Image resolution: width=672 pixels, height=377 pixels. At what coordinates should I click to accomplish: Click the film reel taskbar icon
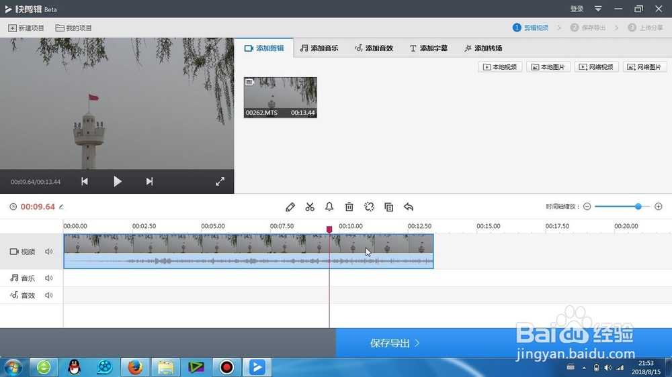pyautogui.click(x=105, y=367)
